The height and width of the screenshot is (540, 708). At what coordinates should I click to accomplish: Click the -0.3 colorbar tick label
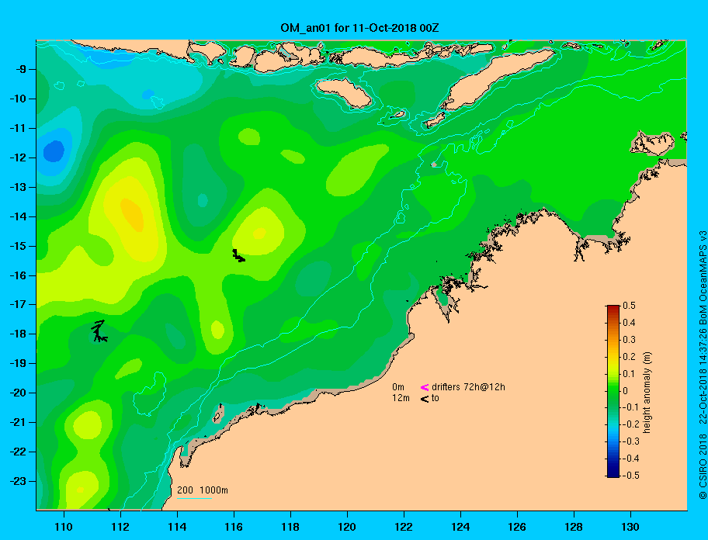pos(630,441)
